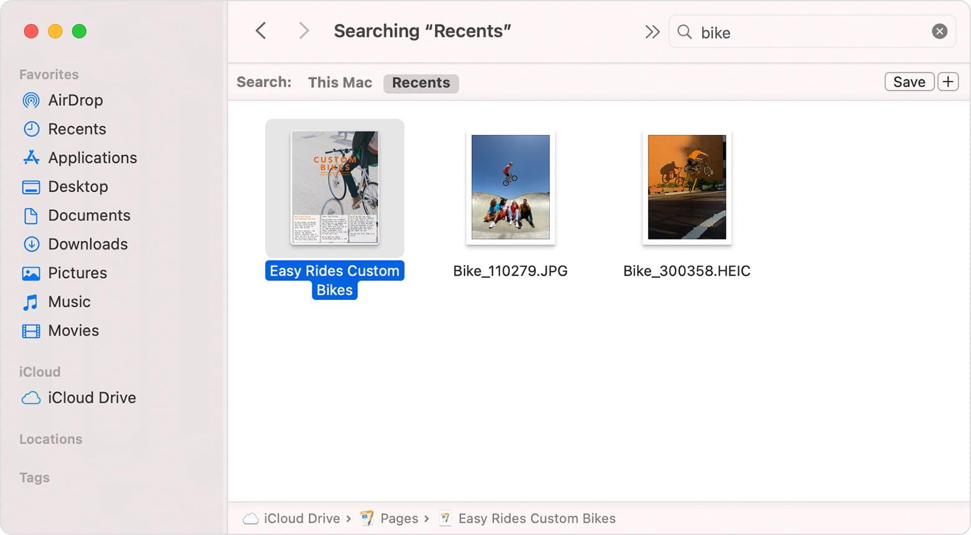Select the Recents clock icon in sidebar
Screen dimensions: 971x535
[x=31, y=129]
